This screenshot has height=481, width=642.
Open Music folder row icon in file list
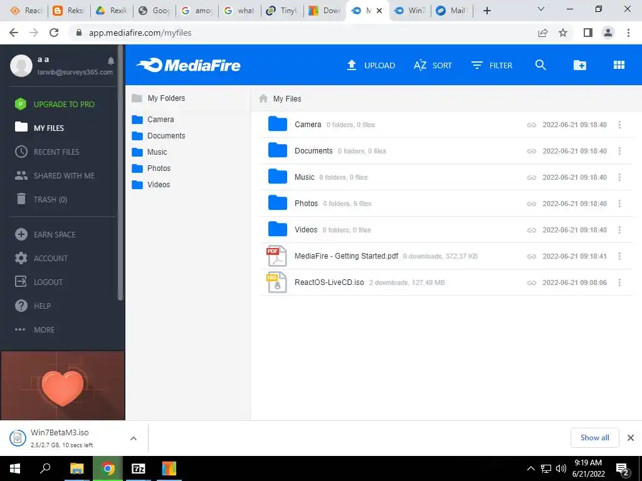click(x=278, y=176)
